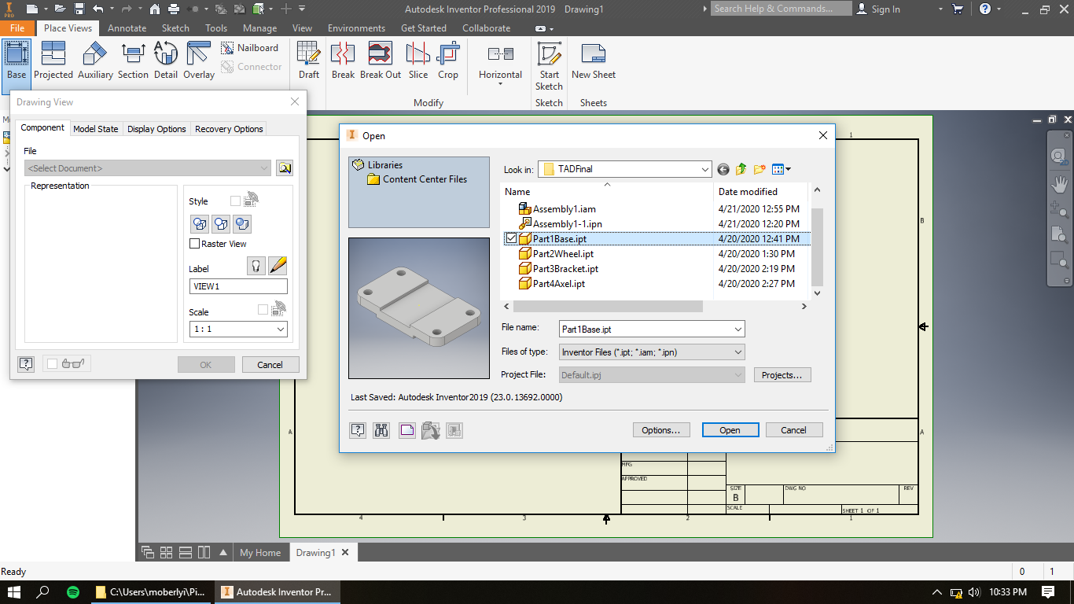Enable the Raster View checkbox

click(195, 244)
